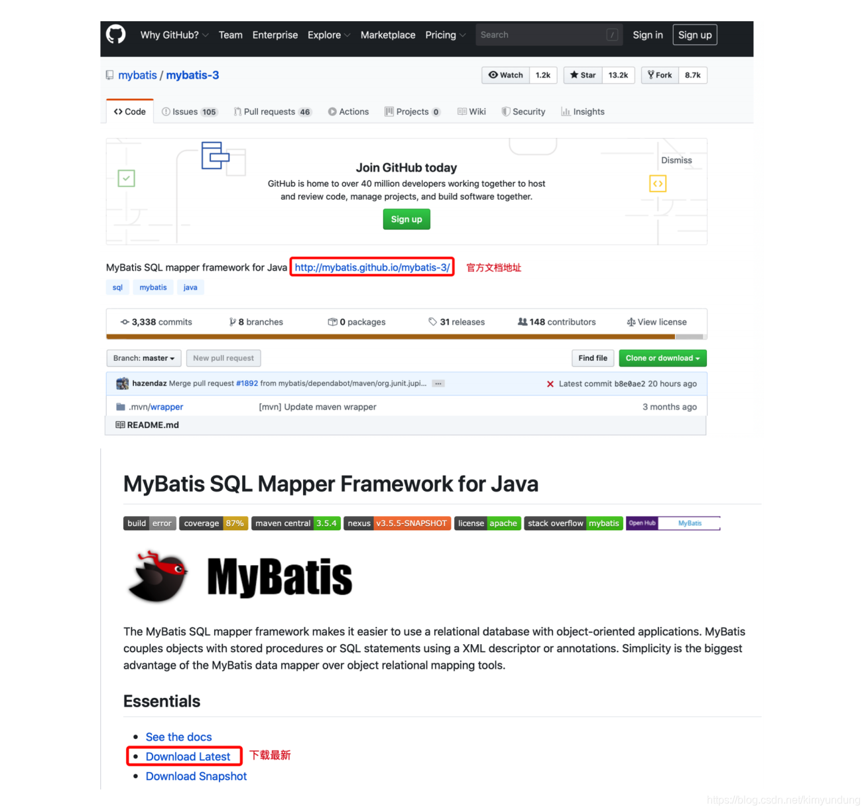Click the build error badge
Image resolution: width=866 pixels, height=812 pixels.
coord(149,523)
